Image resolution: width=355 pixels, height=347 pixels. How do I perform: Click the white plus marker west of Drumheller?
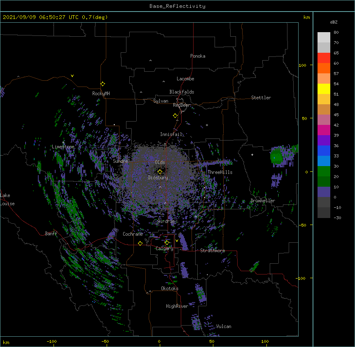[252, 155]
